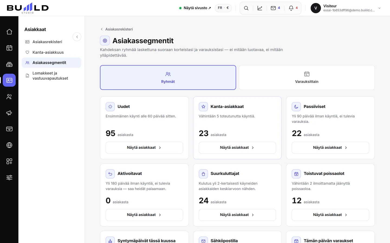Show customers for Aktivoitavat segment
Image resolution: width=390 pixels, height=243 pixels.
[144, 215]
